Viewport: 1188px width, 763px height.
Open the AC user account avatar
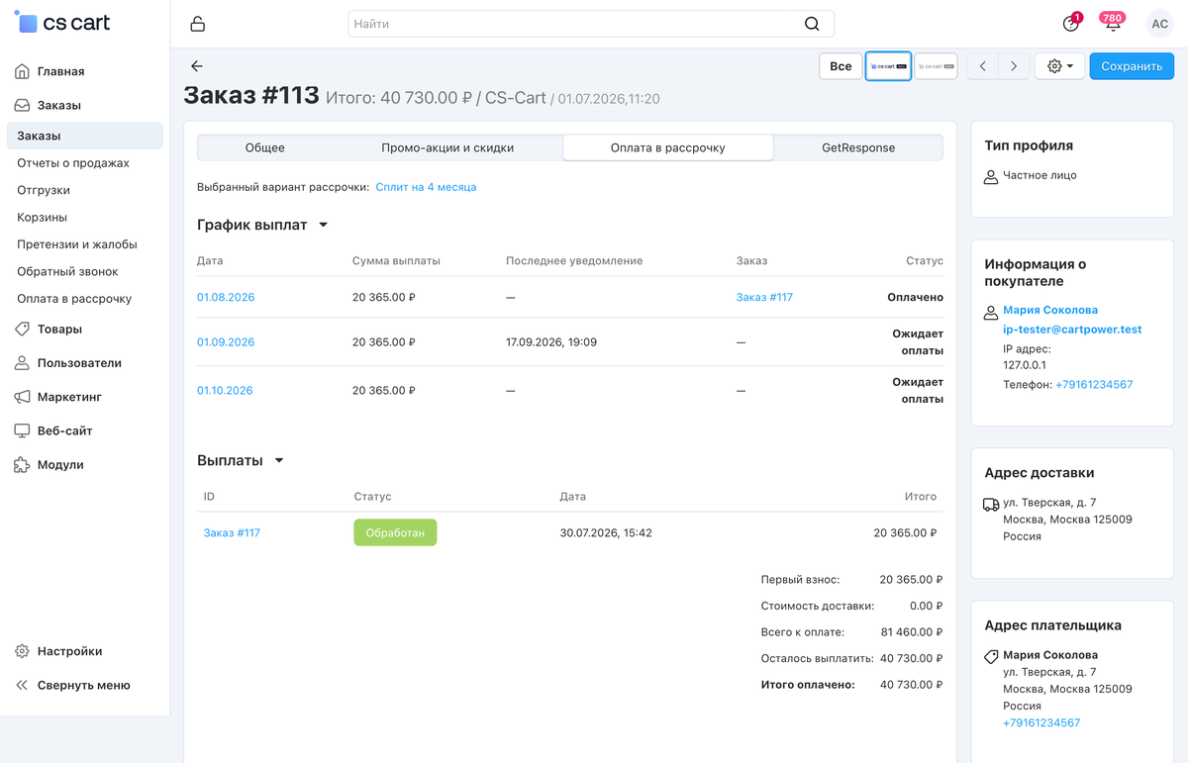[x=1159, y=24]
